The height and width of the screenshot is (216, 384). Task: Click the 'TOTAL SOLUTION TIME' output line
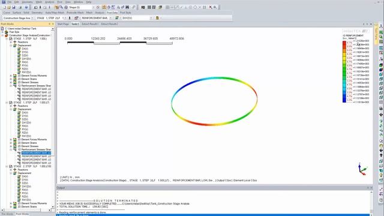pos(83,206)
